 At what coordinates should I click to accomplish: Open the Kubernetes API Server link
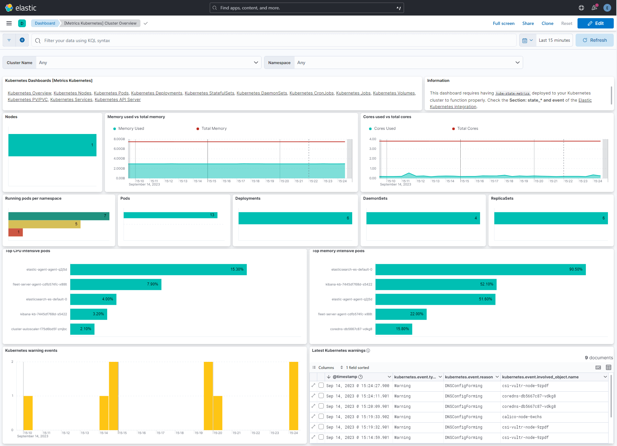[x=118, y=100]
